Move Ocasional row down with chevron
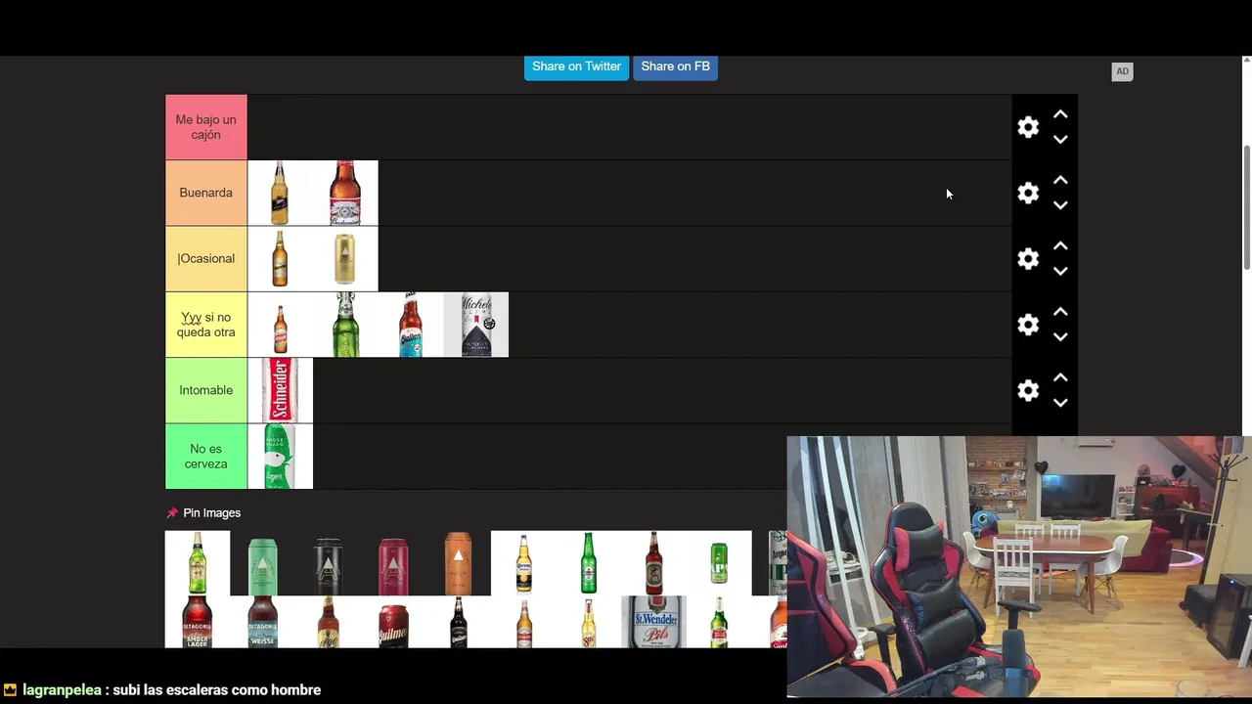Image resolution: width=1252 pixels, height=704 pixels. point(1060,271)
